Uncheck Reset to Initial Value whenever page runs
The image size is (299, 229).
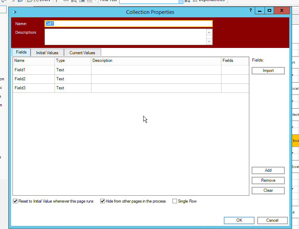pyautogui.click(x=15, y=201)
